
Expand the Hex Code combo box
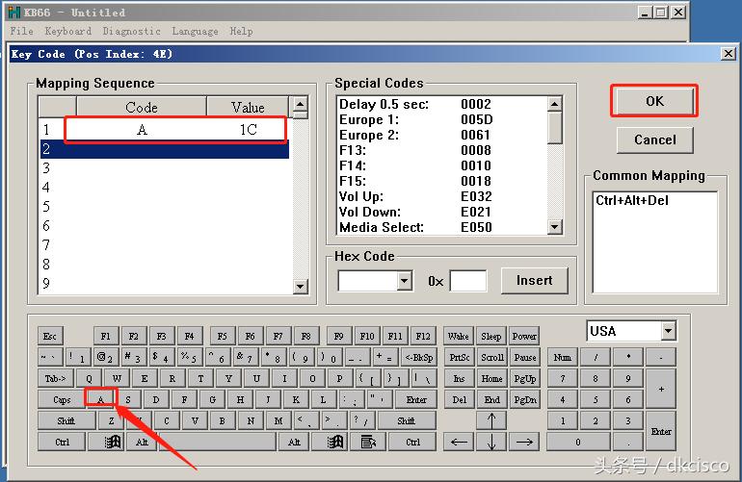404,281
